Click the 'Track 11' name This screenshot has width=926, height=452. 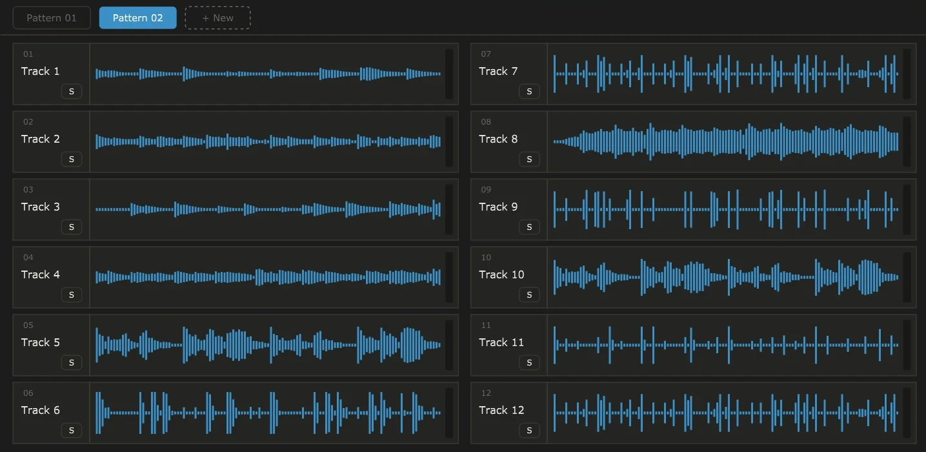(x=501, y=342)
